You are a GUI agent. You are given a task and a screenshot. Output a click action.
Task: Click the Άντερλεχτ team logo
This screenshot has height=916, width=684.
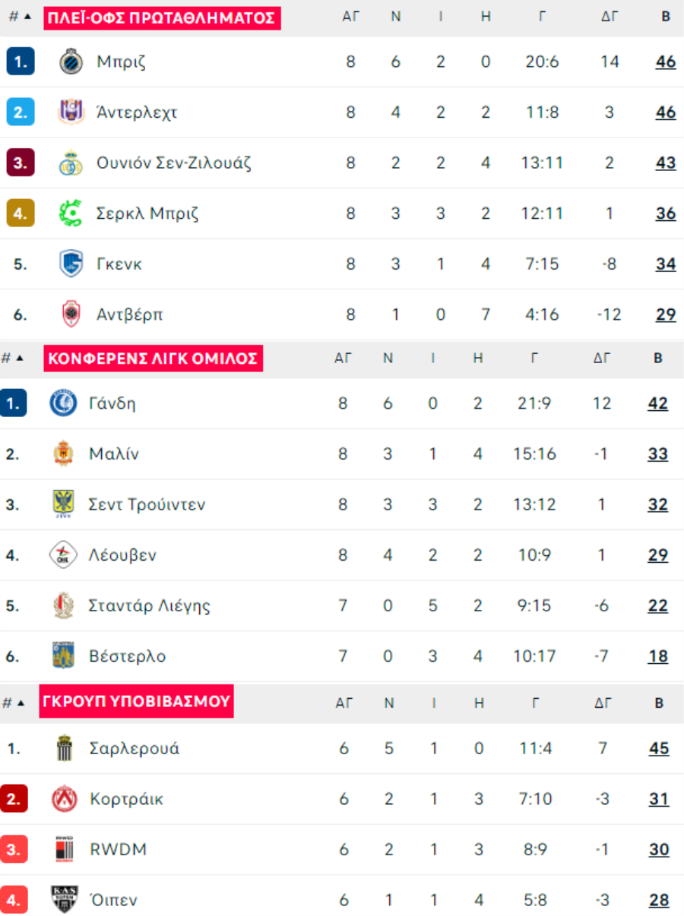click(x=71, y=112)
